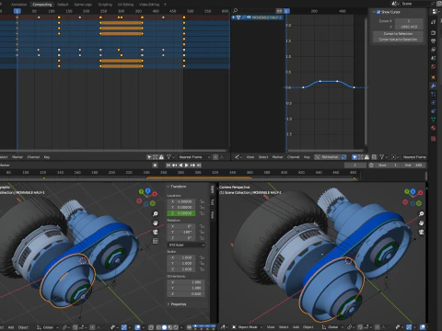Toggle the Show Cursor checkbox

[x=378, y=12]
